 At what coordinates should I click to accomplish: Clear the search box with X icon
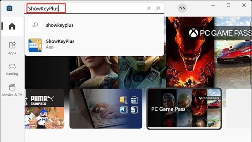[148, 8]
